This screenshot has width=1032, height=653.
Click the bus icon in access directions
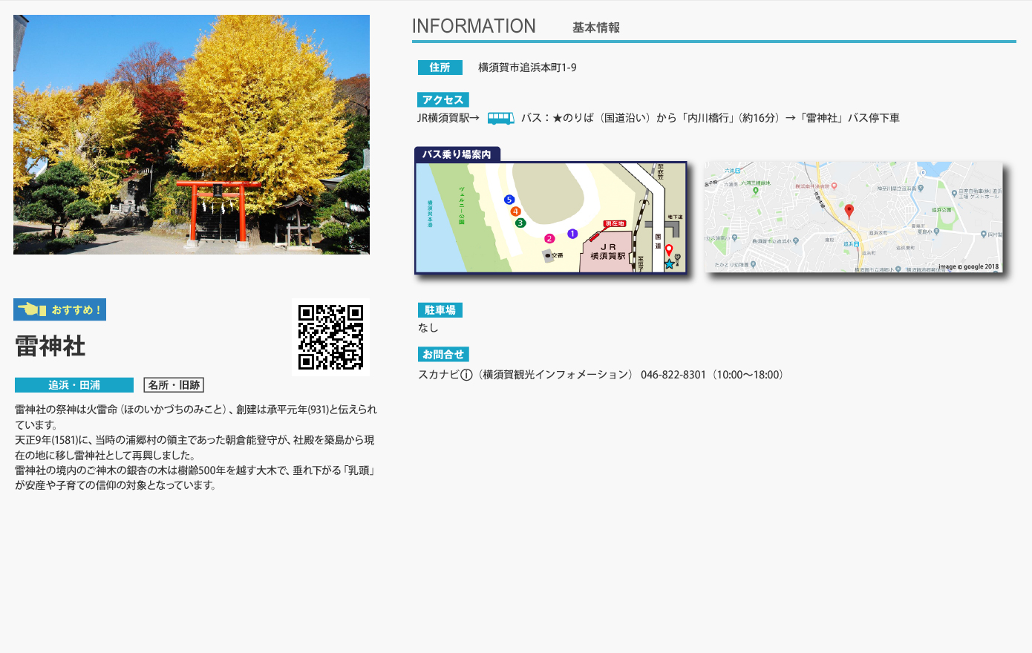500,118
